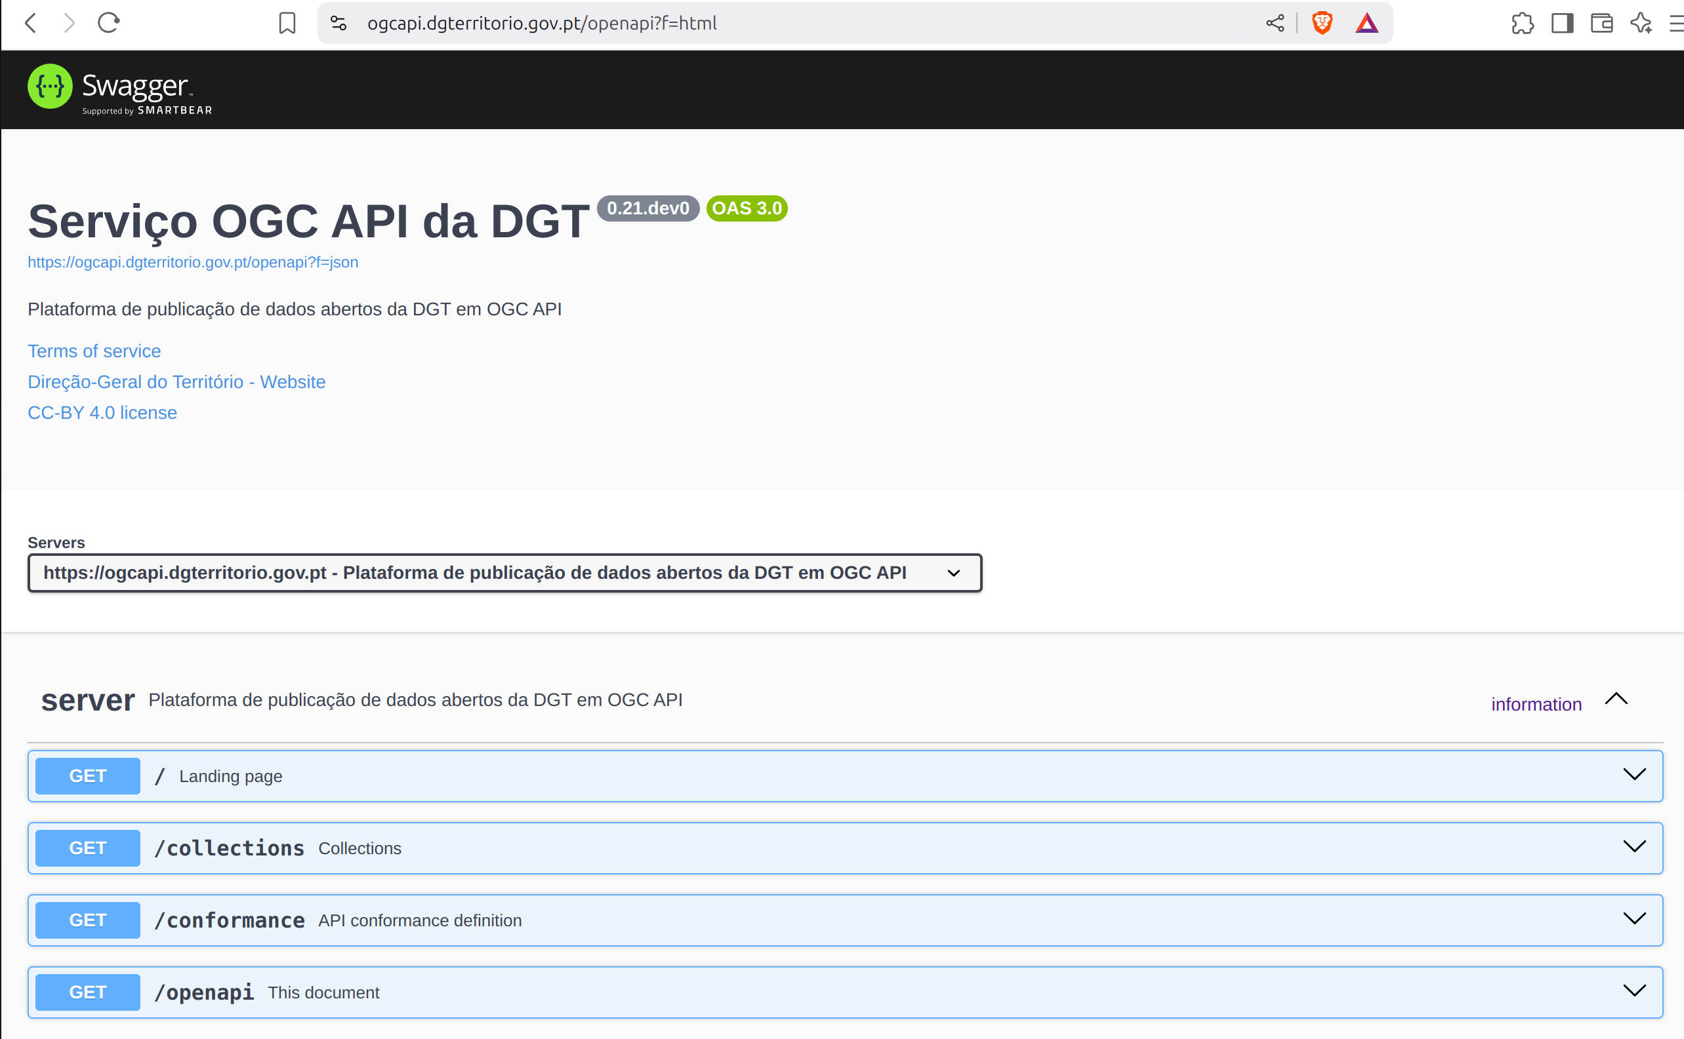Open the CC-BY 4.0 license link
This screenshot has width=1684, height=1039.
(102, 412)
